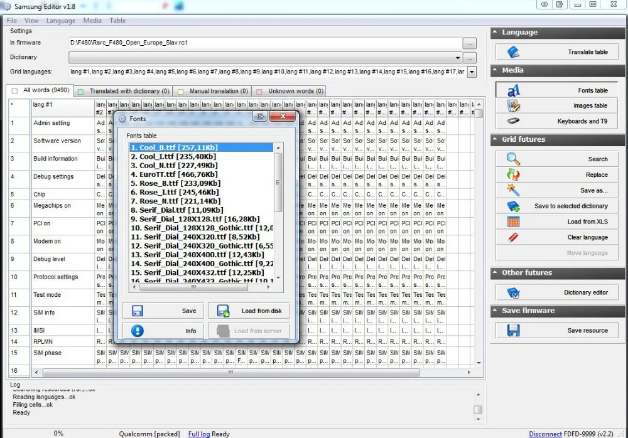Click the Replace arrows icon

[x=513, y=174]
